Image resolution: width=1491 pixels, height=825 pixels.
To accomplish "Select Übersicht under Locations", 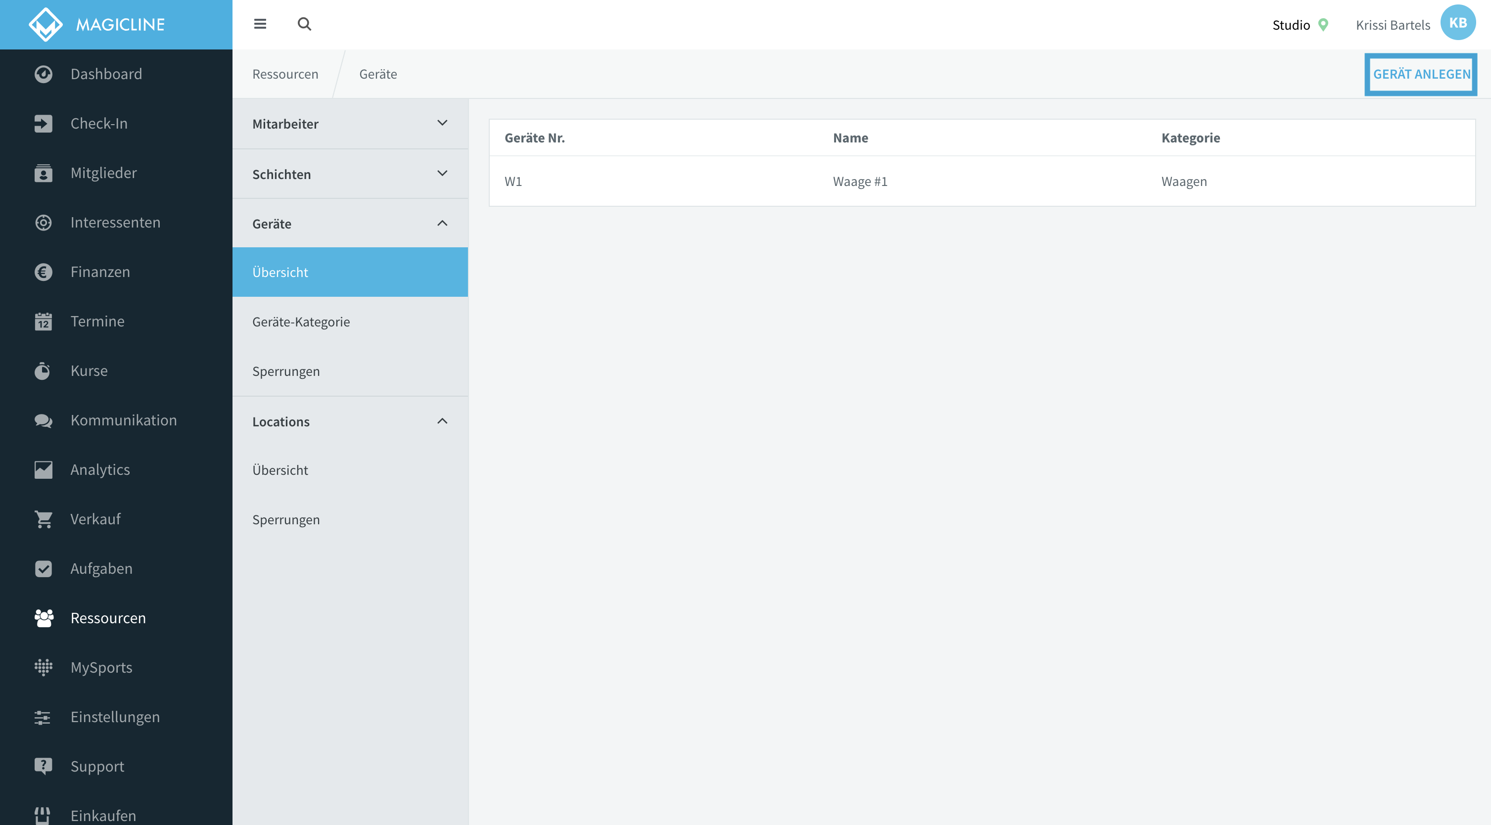I will [x=350, y=470].
